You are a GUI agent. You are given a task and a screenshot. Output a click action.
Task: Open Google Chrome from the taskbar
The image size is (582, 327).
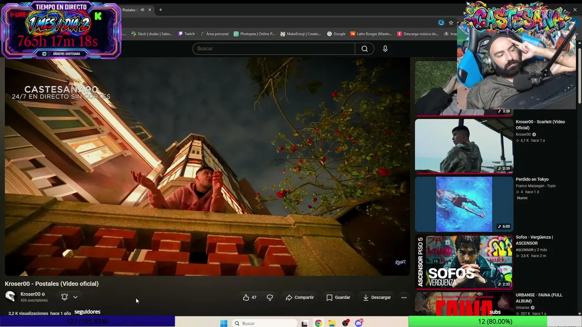click(x=318, y=323)
